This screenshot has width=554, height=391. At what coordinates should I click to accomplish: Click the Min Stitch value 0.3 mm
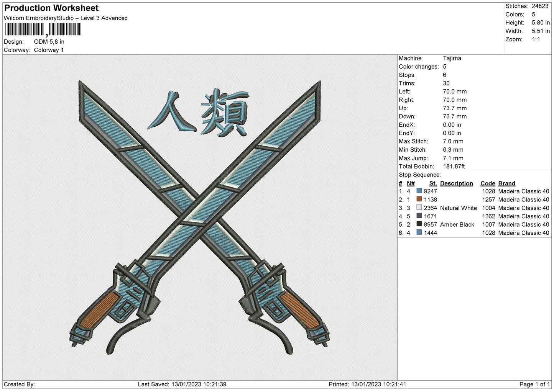point(453,150)
